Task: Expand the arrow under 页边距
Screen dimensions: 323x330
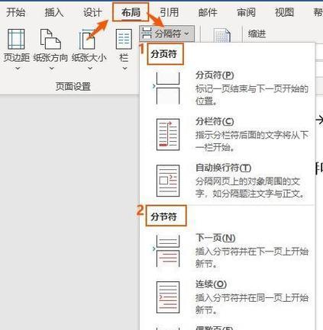Action: tap(18, 69)
